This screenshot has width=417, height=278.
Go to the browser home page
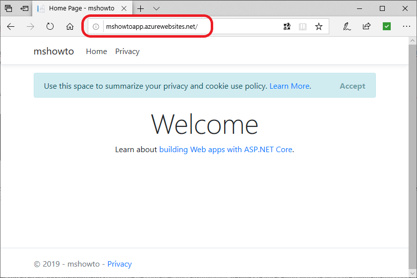(70, 27)
